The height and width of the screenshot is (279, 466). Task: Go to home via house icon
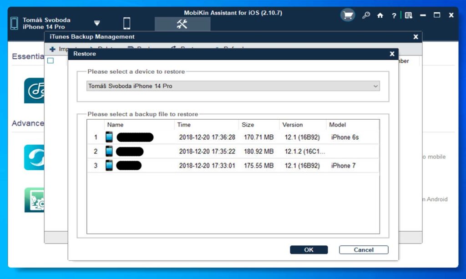pos(380,15)
